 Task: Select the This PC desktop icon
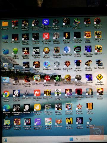(5, 38)
